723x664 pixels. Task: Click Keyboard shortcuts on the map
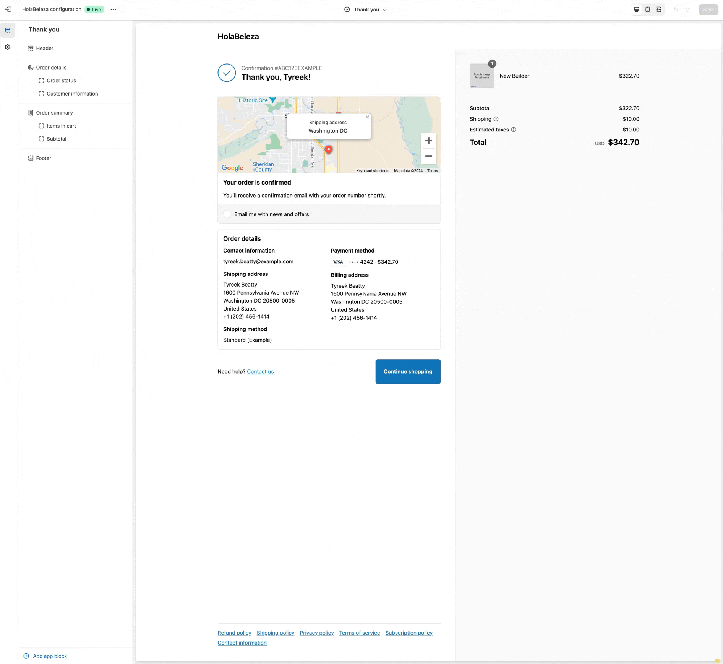tap(373, 171)
